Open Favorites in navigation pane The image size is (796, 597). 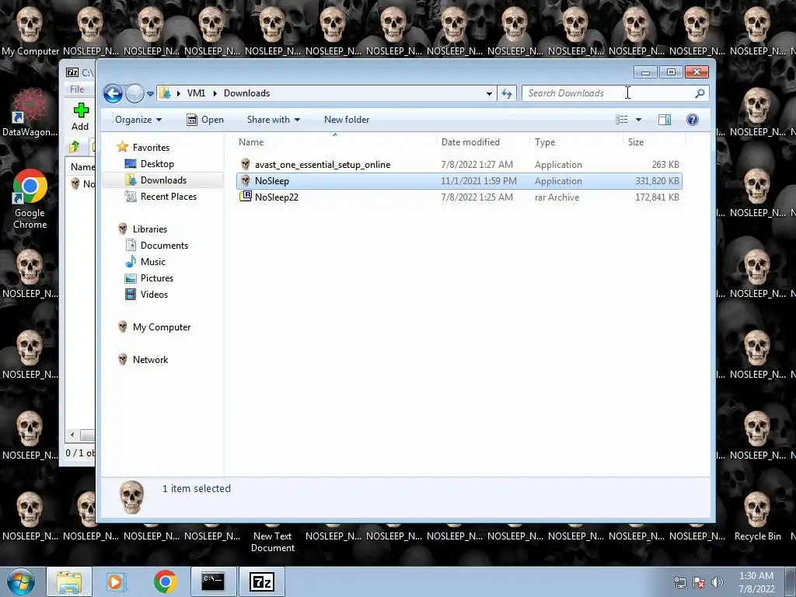pos(151,148)
